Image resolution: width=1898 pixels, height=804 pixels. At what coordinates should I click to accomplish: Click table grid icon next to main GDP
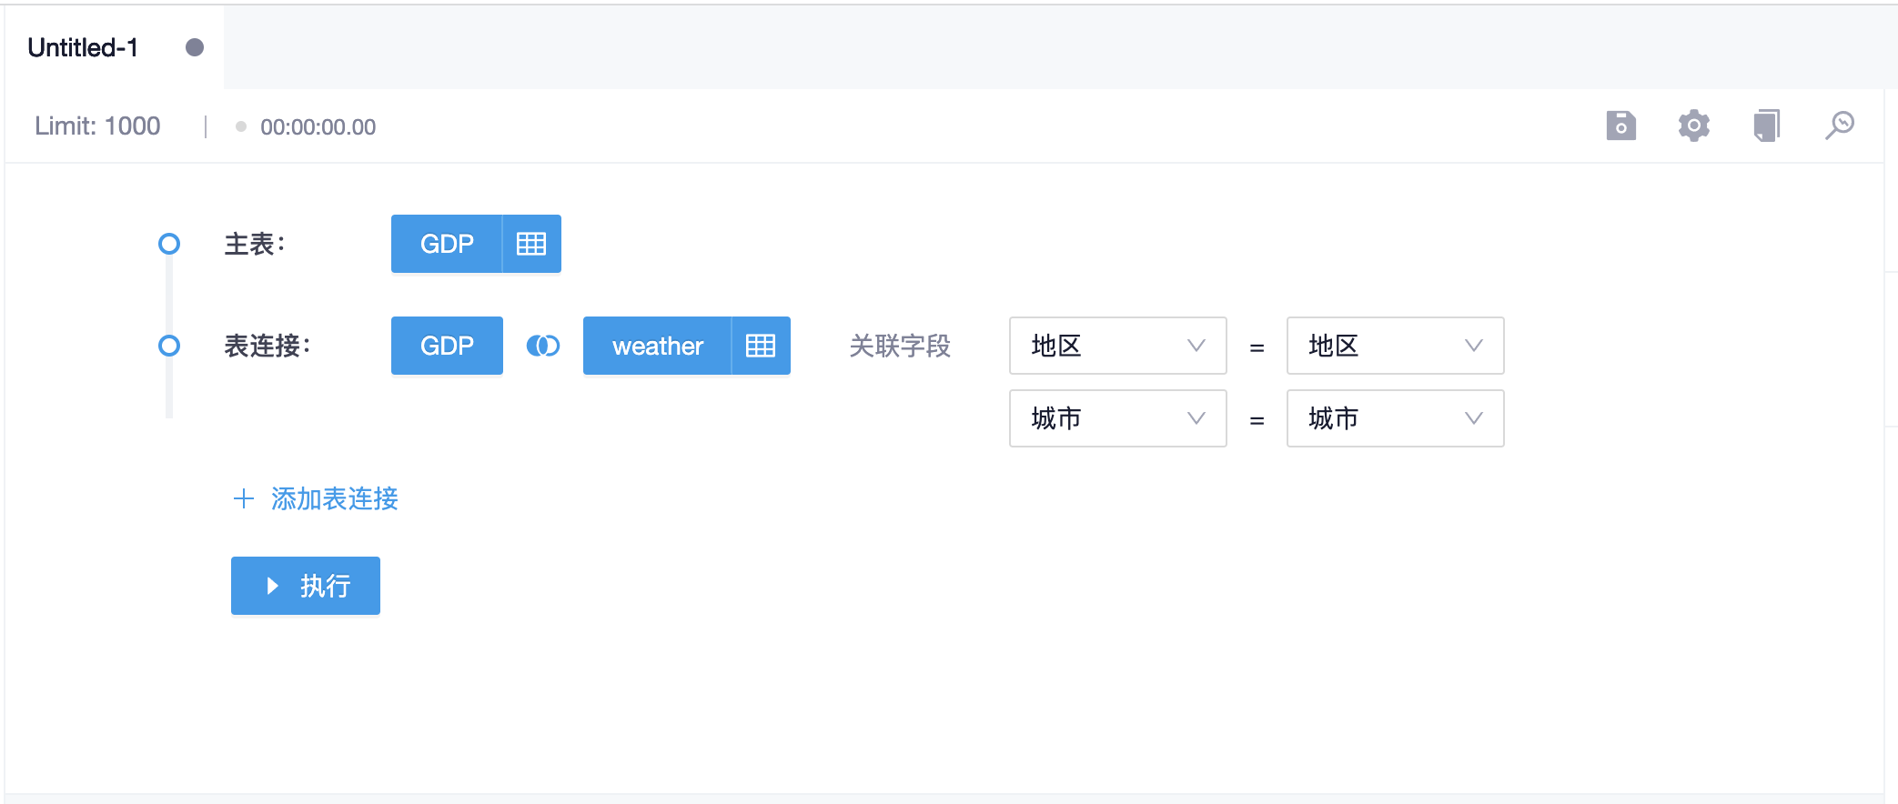(x=531, y=244)
